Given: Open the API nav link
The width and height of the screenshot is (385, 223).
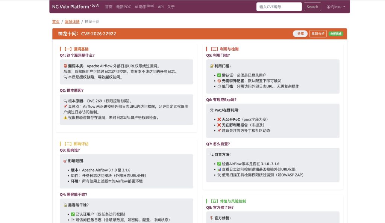Looking at the screenshot, I should pyautogui.click(x=161, y=7).
